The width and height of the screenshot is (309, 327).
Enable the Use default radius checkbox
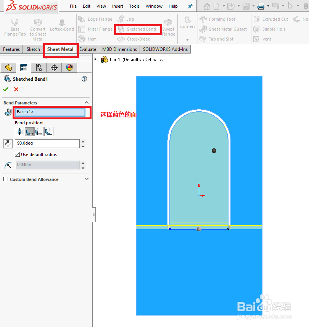click(x=17, y=155)
